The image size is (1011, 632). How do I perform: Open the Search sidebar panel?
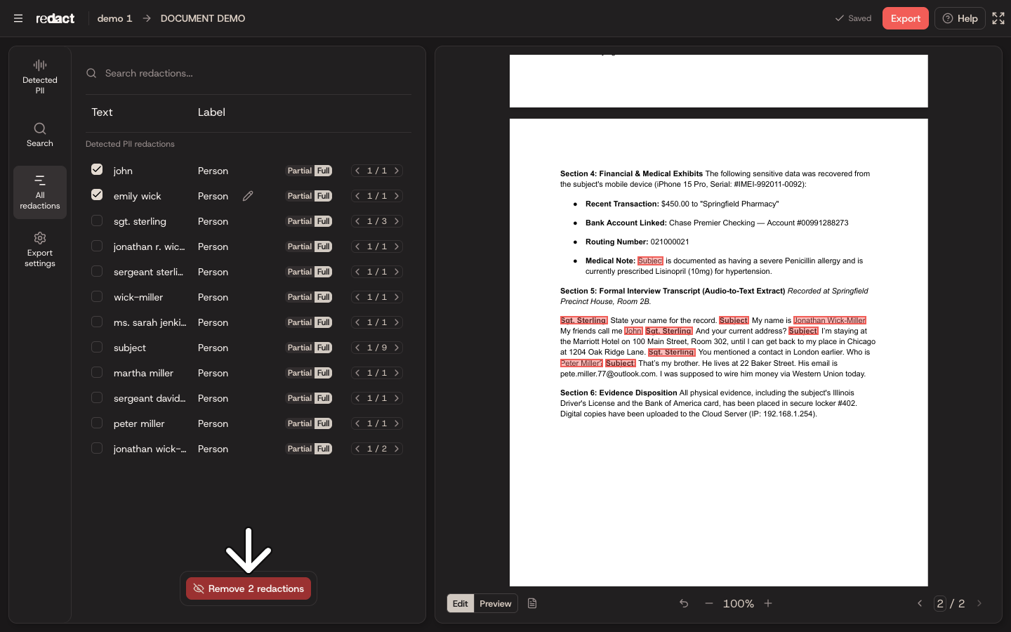click(x=40, y=134)
